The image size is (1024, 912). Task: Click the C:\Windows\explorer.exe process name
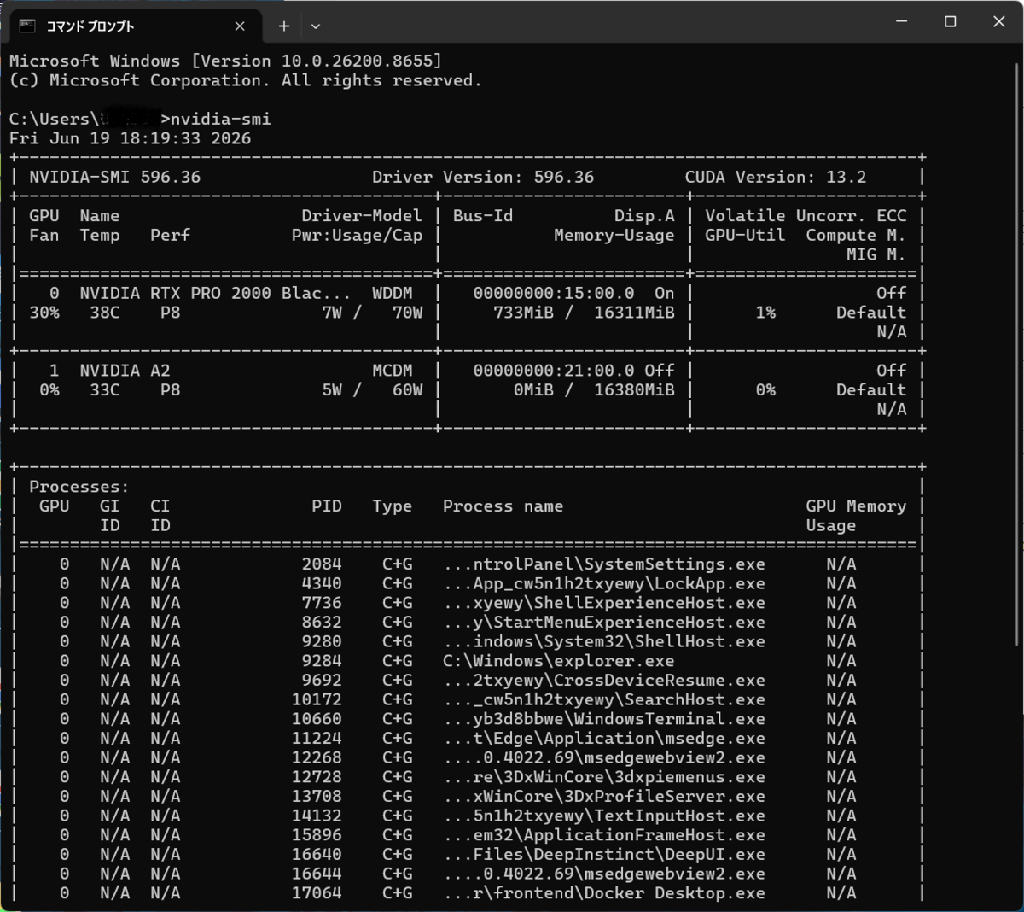558,661
